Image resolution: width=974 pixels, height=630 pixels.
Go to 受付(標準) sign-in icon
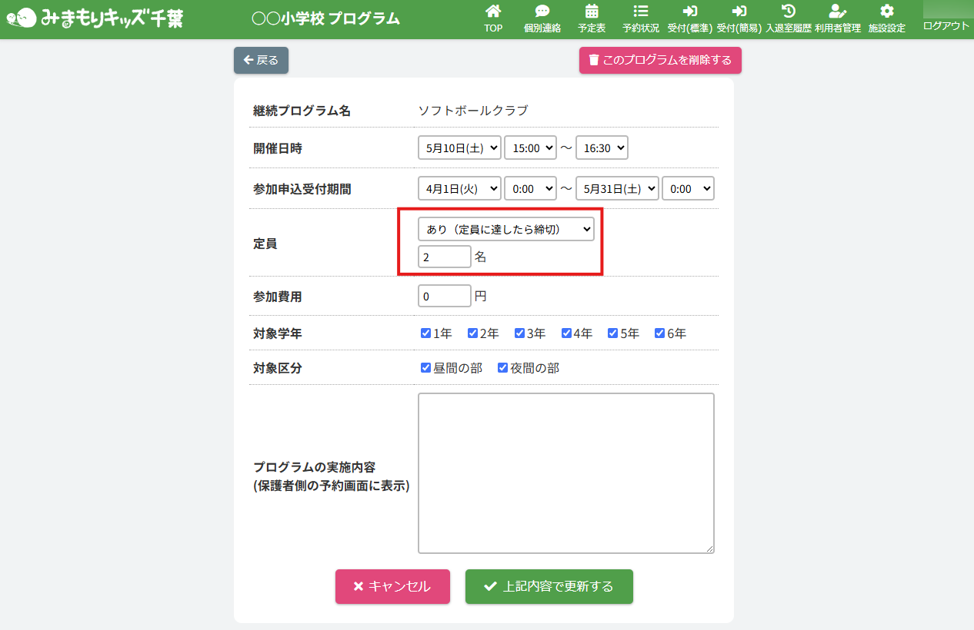tap(689, 12)
